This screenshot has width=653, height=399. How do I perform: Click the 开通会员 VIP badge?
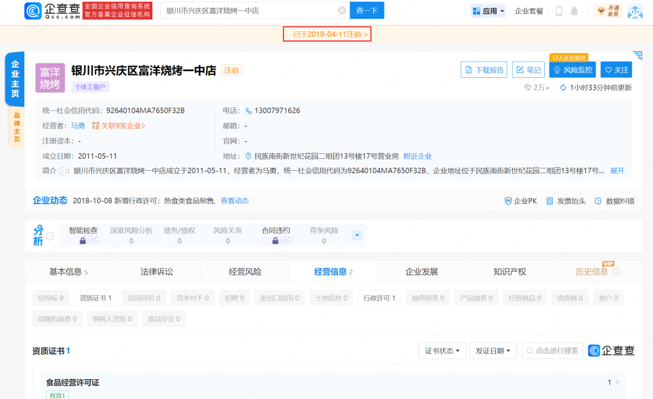[608, 11]
